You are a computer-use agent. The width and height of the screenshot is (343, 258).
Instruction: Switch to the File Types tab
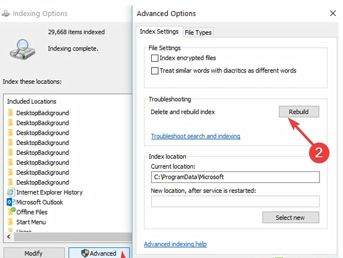tap(198, 33)
